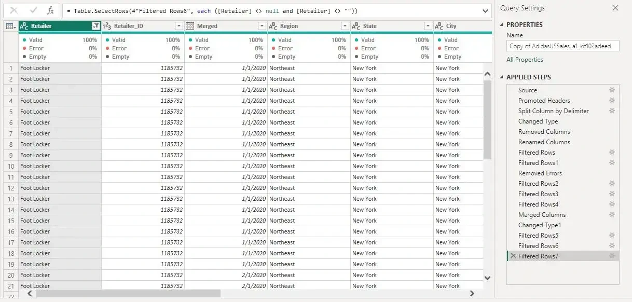Collapse the PROPERTIES section
Viewport: 632px width, 302px height.
[502, 25]
